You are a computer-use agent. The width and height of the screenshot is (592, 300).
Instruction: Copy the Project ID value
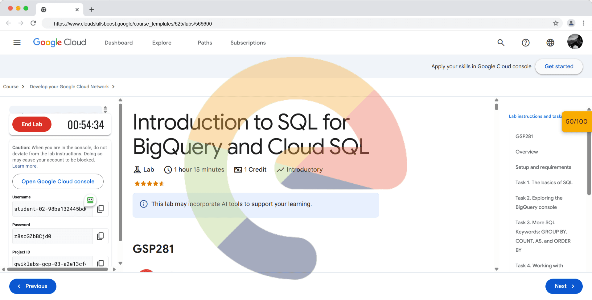(100, 263)
